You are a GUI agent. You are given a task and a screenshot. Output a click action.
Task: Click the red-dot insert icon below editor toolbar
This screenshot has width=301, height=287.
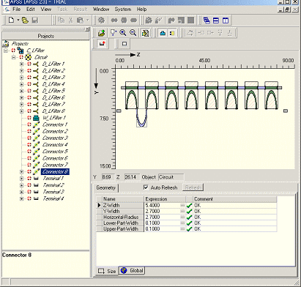102,44
